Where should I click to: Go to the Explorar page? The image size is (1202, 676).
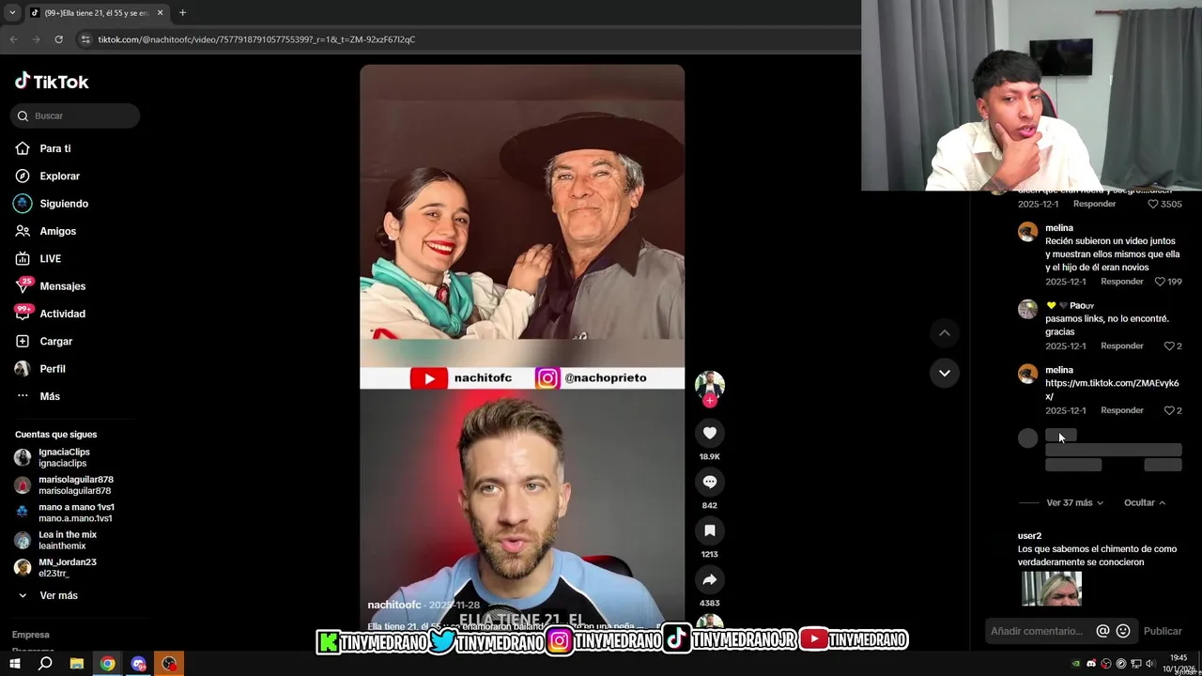point(59,176)
